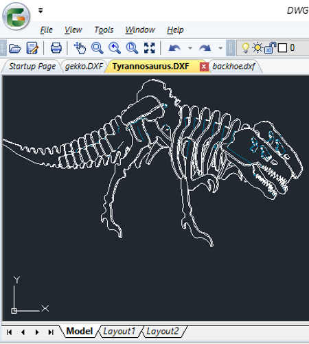Jump to the first layout tab arrow
The height and width of the screenshot is (344, 309).
9,332
